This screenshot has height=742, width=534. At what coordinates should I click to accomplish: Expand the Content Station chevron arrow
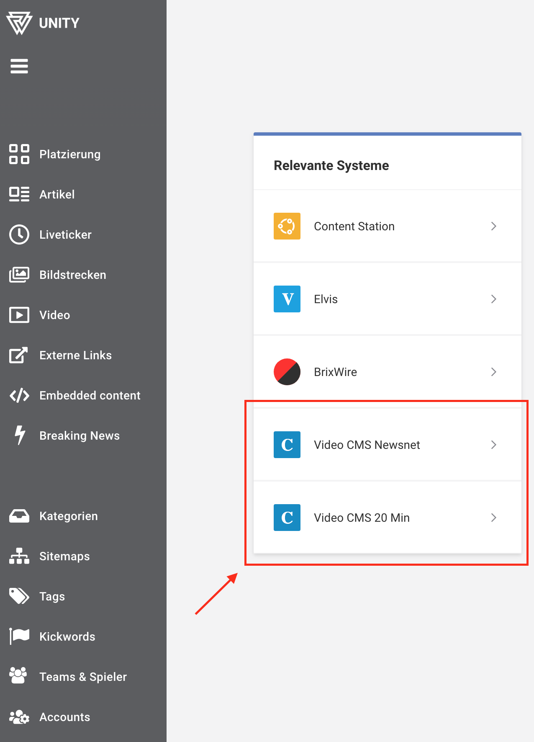493,226
